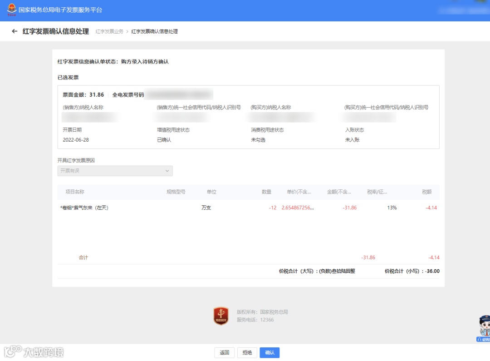The height and width of the screenshot is (361, 490).
Task: Click the item row amount -31.86
Action: coord(349,208)
